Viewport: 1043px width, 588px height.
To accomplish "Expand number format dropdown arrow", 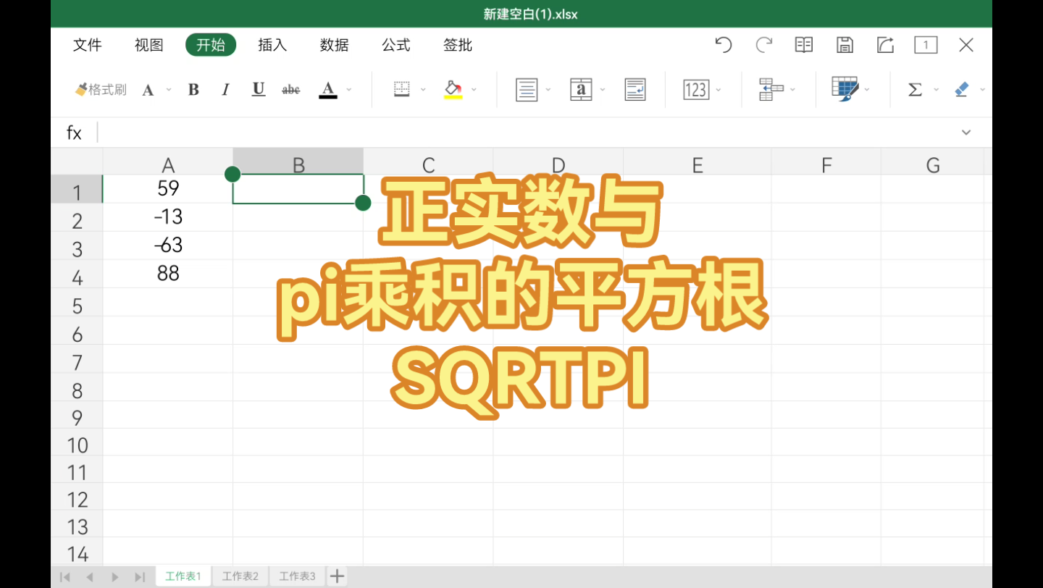I will click(x=719, y=90).
